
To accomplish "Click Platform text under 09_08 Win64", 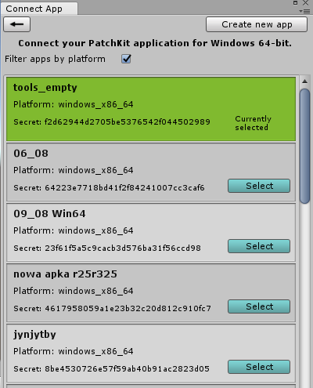I will click(74, 230).
